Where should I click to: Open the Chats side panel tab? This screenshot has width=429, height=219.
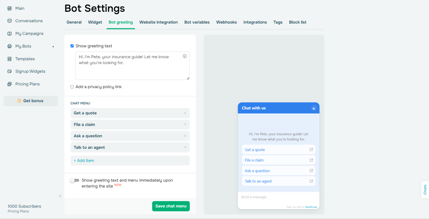[425, 190]
